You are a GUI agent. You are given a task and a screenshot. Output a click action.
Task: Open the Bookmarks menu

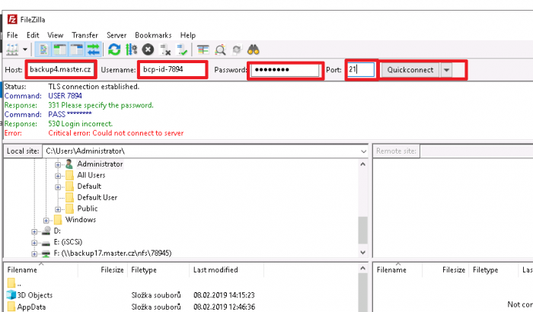coord(153,35)
